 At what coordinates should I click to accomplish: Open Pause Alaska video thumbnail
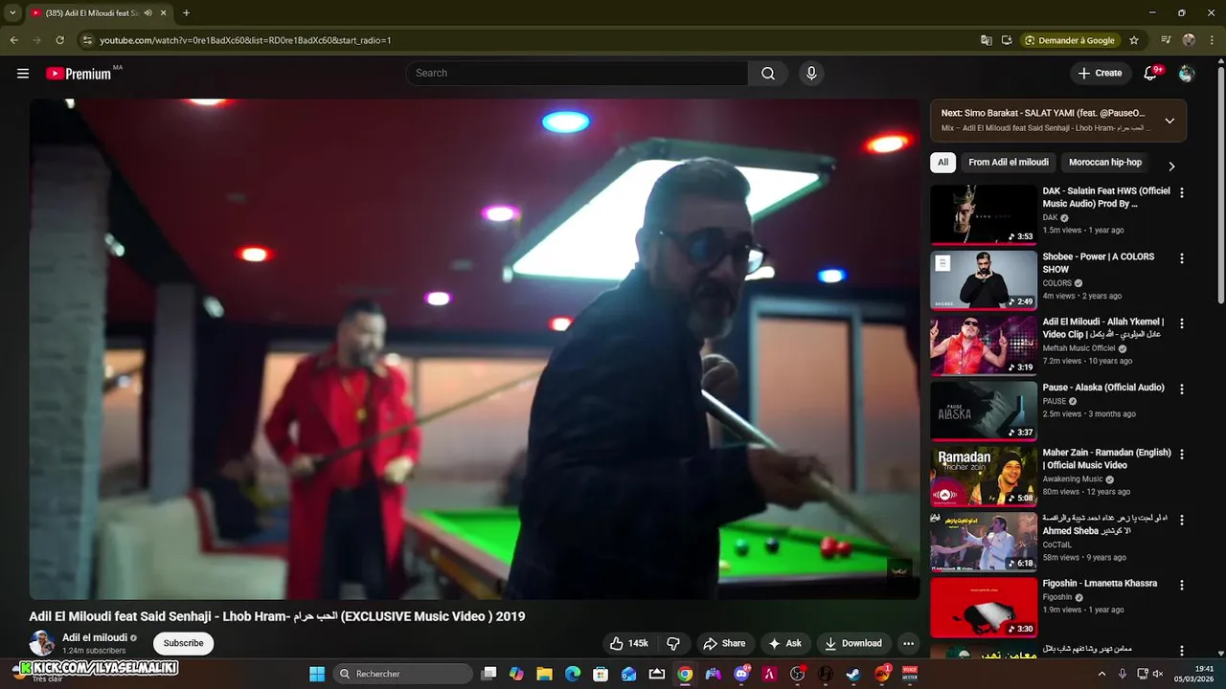pyautogui.click(x=984, y=411)
